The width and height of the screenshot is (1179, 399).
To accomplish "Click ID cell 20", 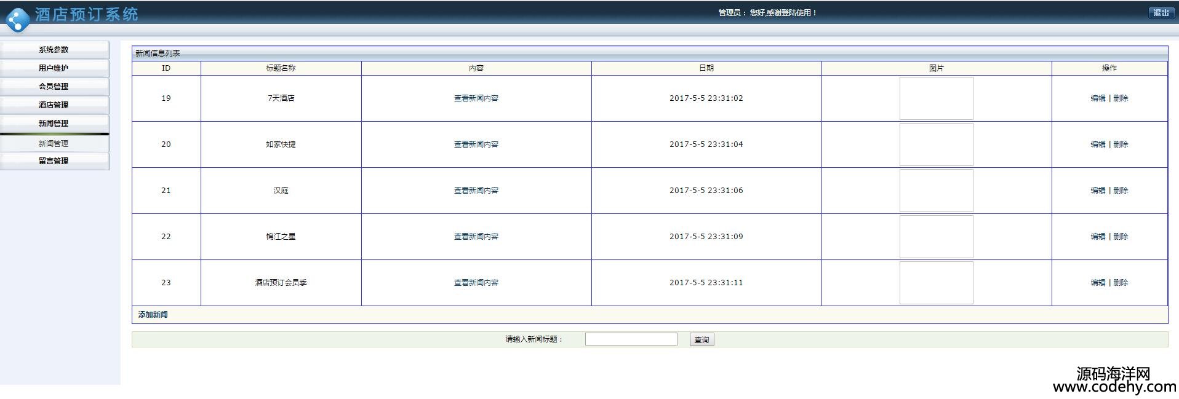I will pos(166,144).
